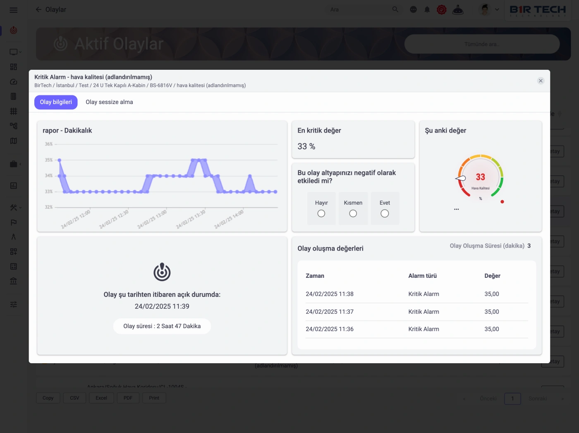Click the Hava Kalitesi gauge showing 33
The height and width of the screenshot is (433, 579).
(x=480, y=177)
